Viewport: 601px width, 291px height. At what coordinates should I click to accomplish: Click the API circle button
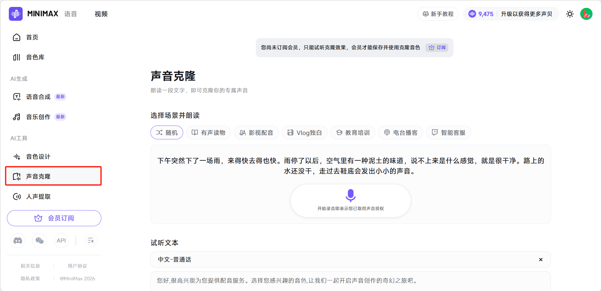(x=61, y=241)
